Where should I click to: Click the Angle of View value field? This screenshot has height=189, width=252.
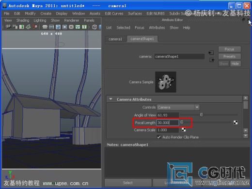tap(168, 115)
